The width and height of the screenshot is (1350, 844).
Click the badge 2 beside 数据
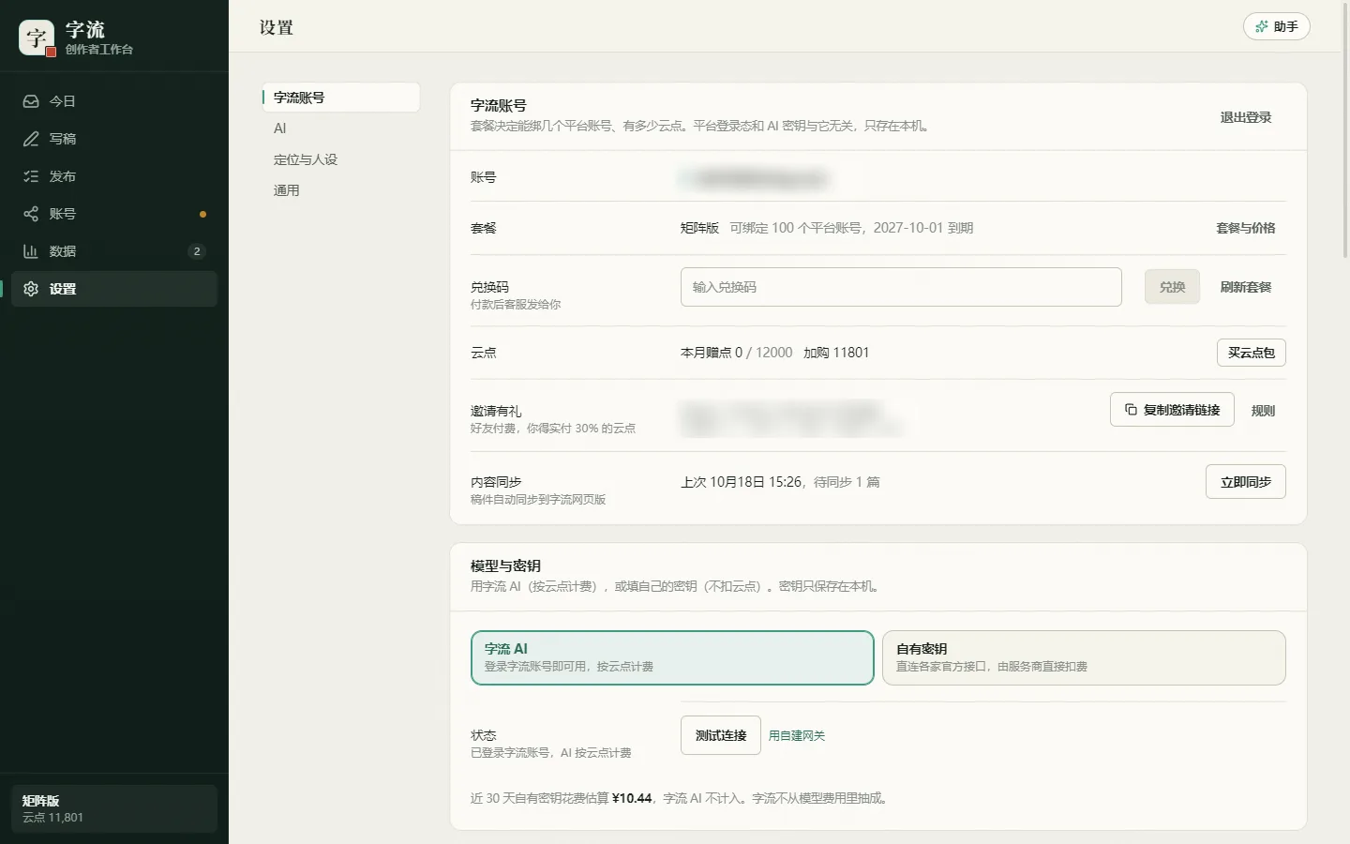click(196, 251)
